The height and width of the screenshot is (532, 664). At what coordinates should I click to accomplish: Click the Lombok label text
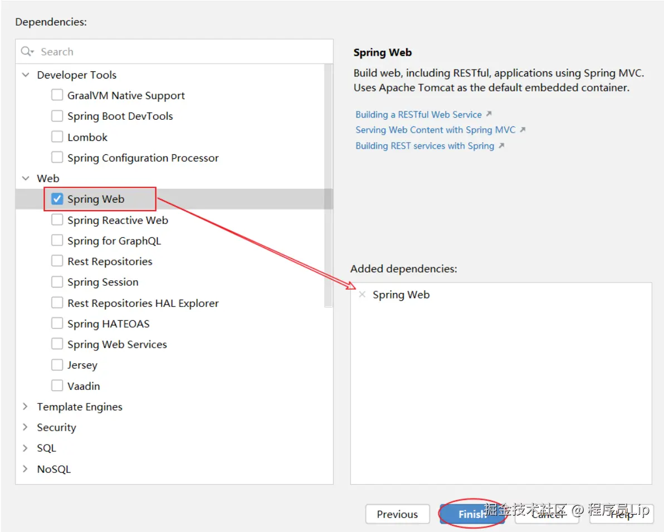pyautogui.click(x=87, y=137)
